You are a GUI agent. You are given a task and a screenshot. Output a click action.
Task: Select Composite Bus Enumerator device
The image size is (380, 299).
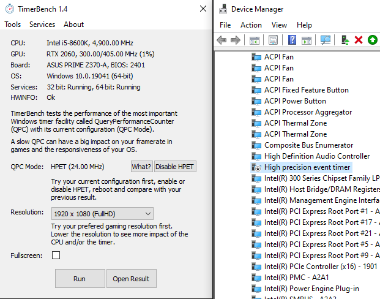[309, 145]
